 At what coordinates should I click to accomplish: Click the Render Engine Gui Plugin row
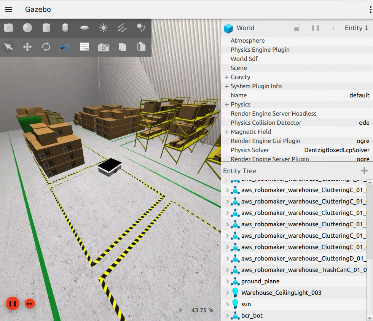click(x=297, y=141)
